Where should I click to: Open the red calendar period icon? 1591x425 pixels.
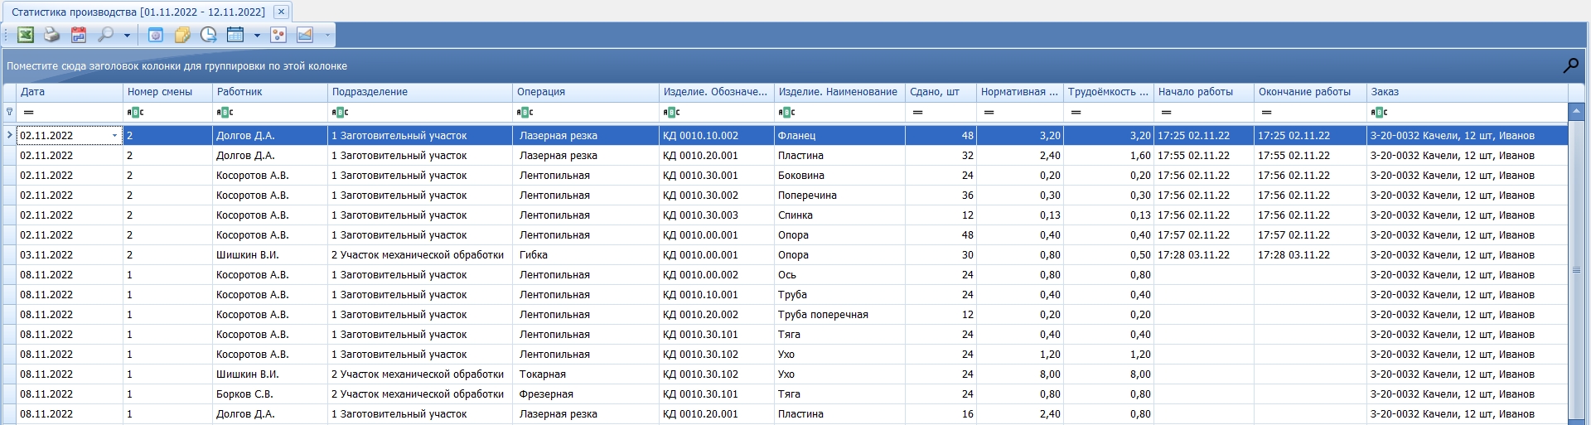[x=79, y=35]
